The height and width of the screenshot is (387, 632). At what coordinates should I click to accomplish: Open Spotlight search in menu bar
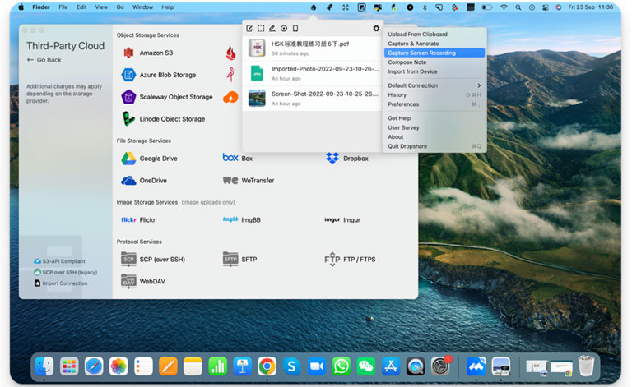(x=518, y=7)
